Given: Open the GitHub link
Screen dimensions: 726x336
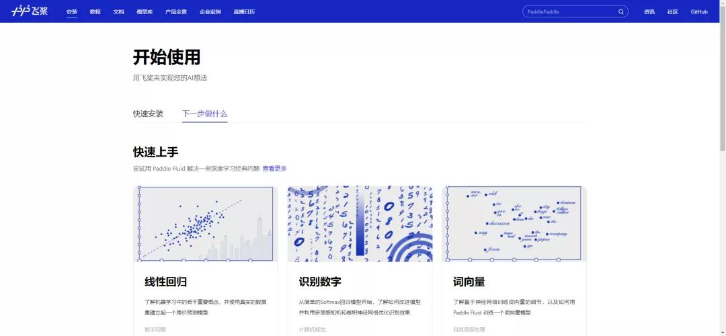Looking at the screenshot, I should [x=699, y=12].
